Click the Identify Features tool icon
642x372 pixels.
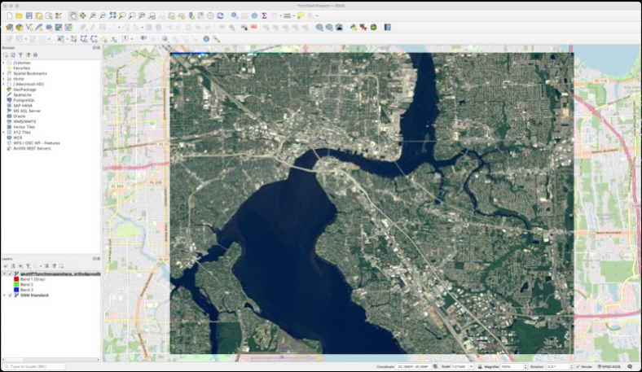click(x=235, y=15)
